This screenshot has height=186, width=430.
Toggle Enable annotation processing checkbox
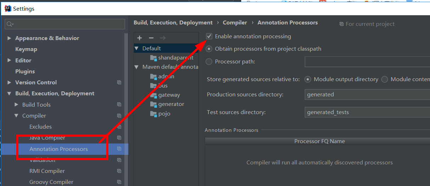point(209,36)
